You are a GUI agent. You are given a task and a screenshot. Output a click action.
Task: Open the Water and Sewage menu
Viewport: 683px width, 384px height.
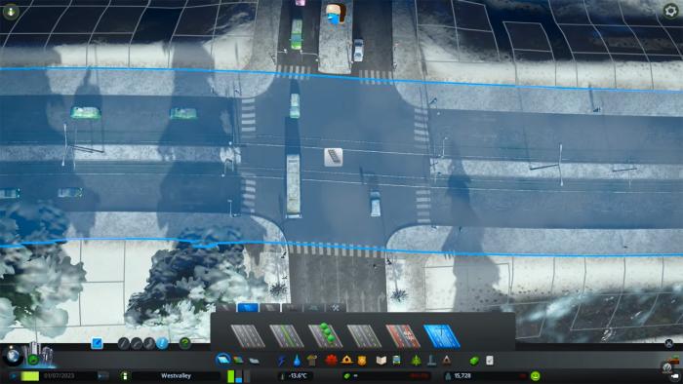[297, 360]
